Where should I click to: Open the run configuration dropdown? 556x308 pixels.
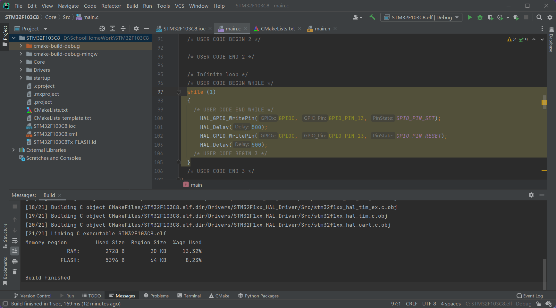click(x=421, y=17)
